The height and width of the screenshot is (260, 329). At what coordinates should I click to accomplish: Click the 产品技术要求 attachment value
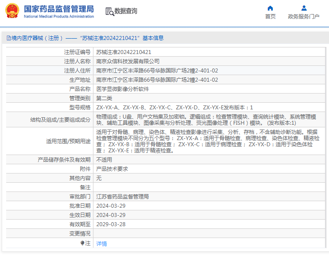[112, 169]
